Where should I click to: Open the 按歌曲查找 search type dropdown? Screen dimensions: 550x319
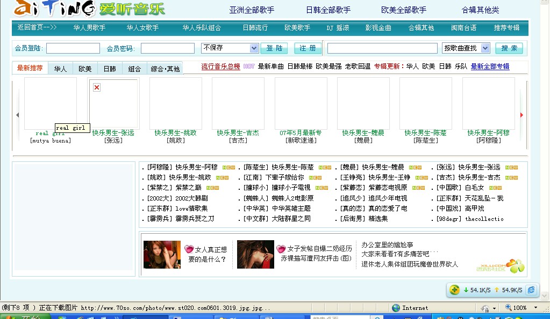point(485,48)
